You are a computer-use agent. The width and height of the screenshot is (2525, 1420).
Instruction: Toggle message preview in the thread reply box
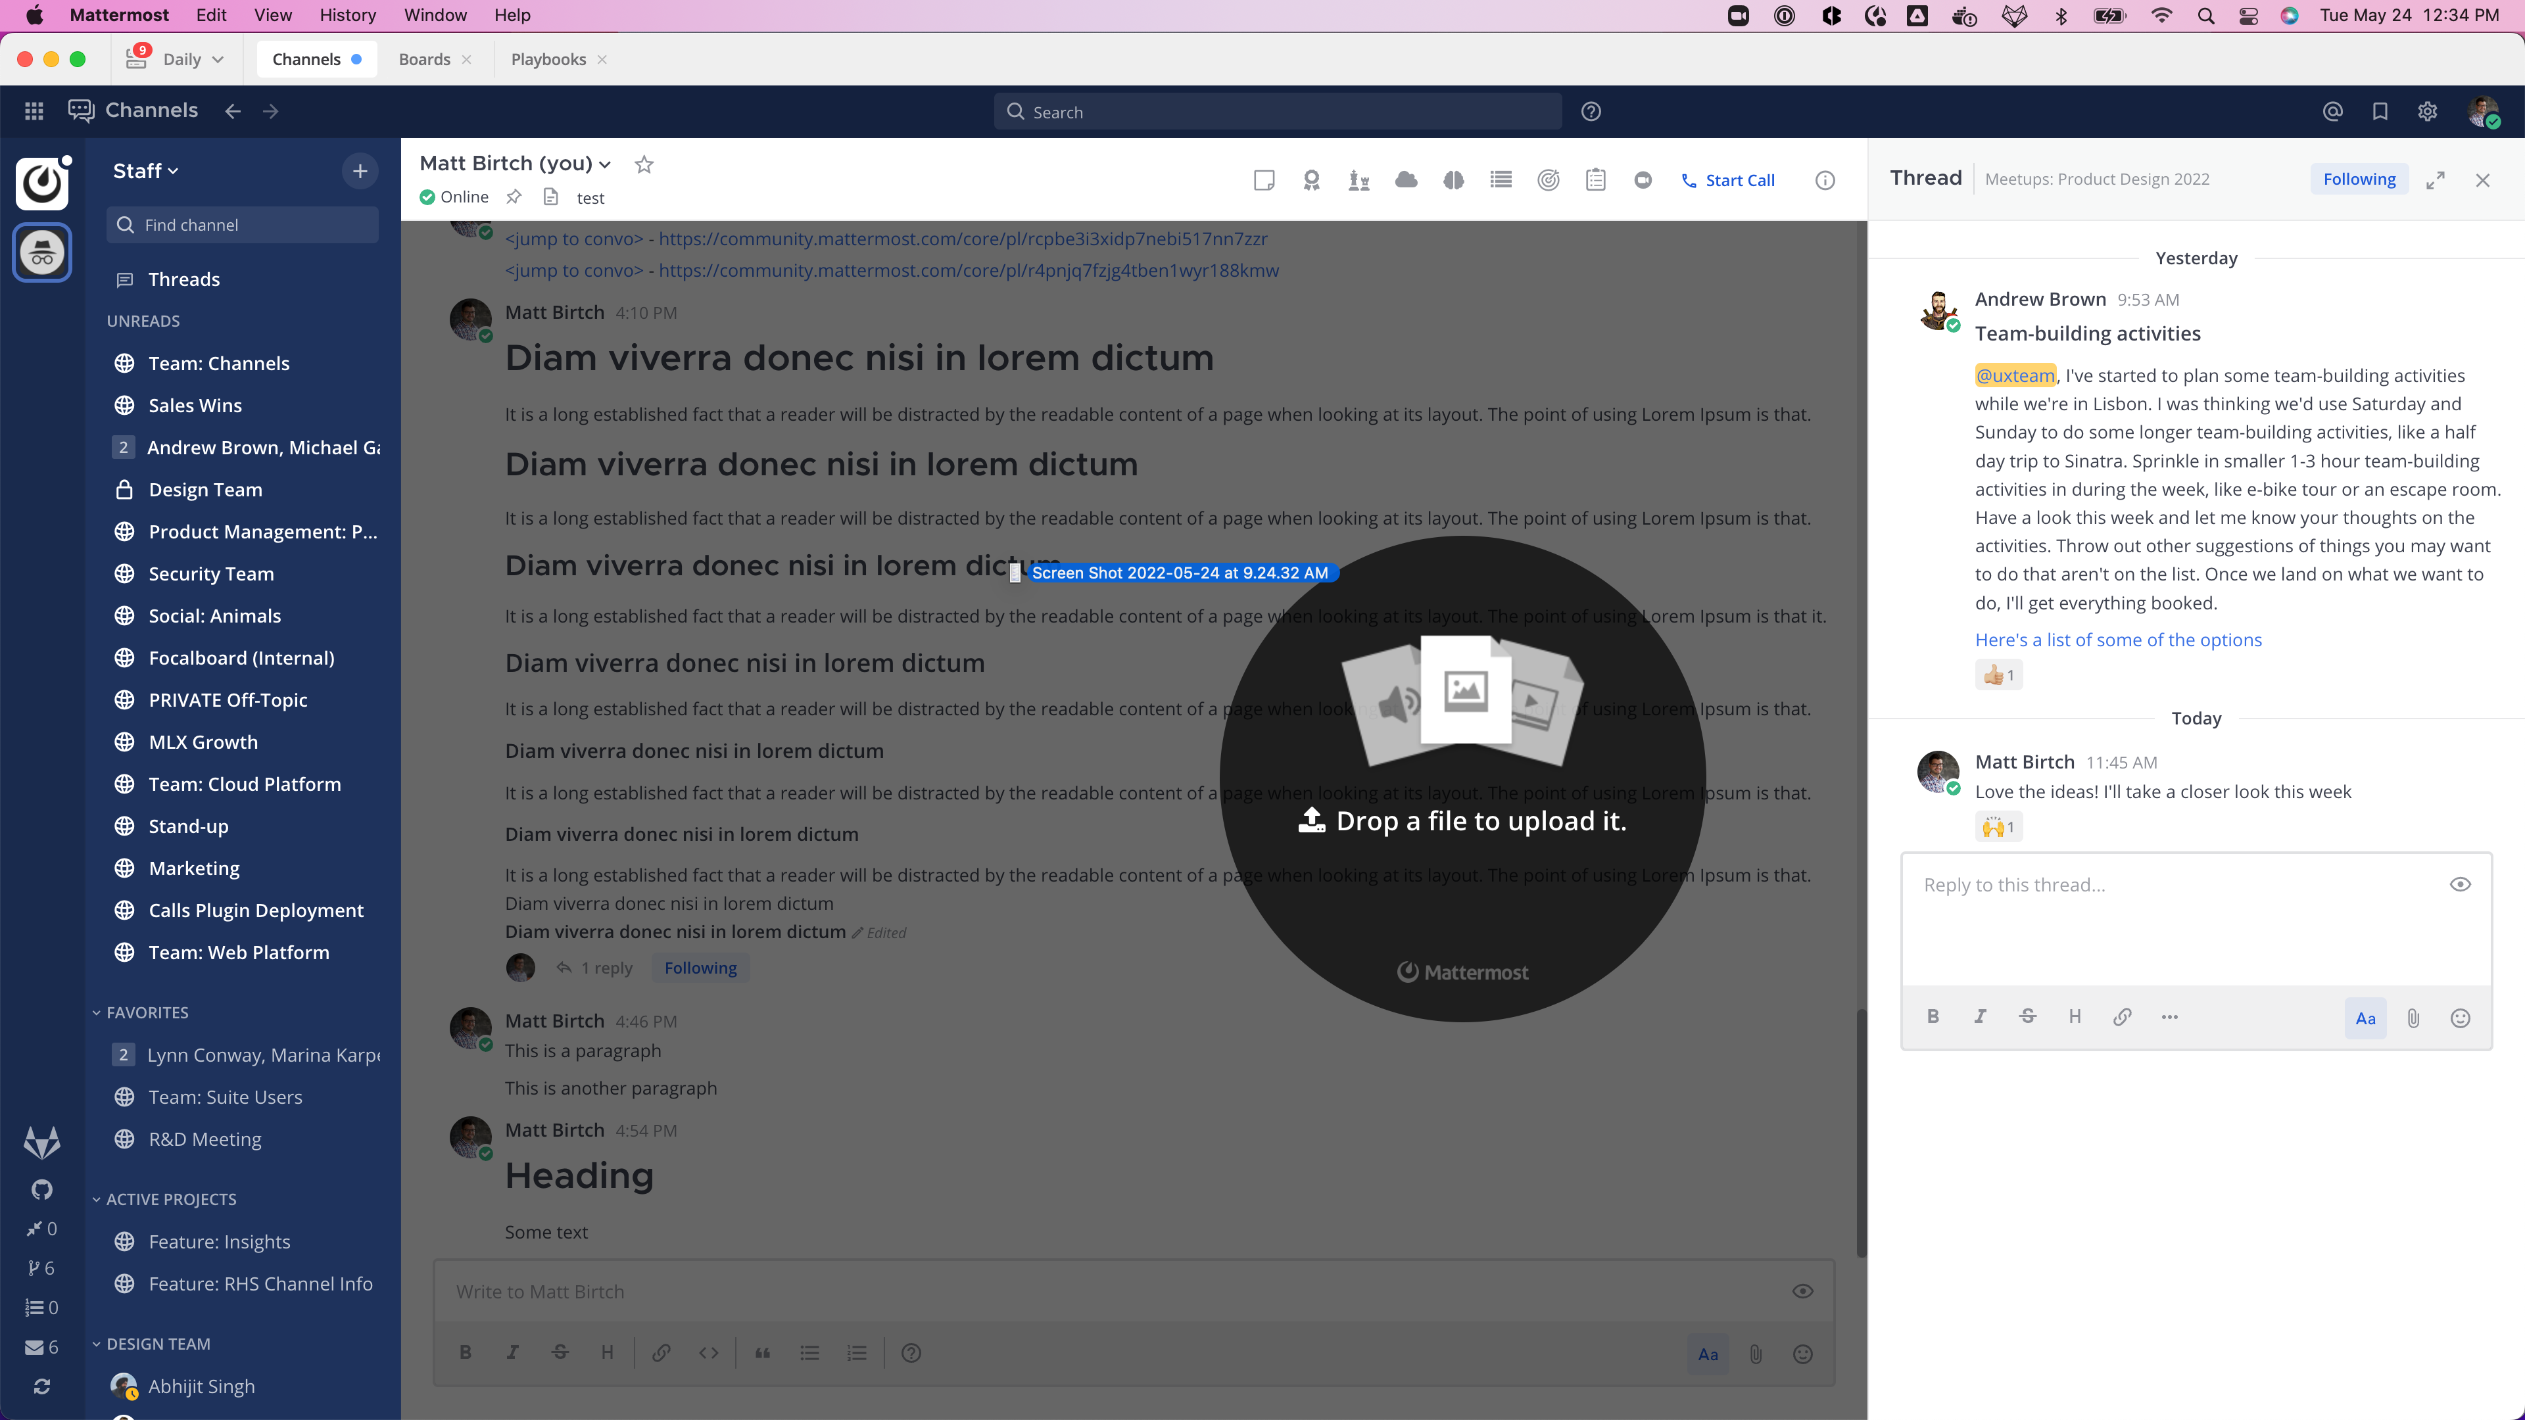(2461, 884)
